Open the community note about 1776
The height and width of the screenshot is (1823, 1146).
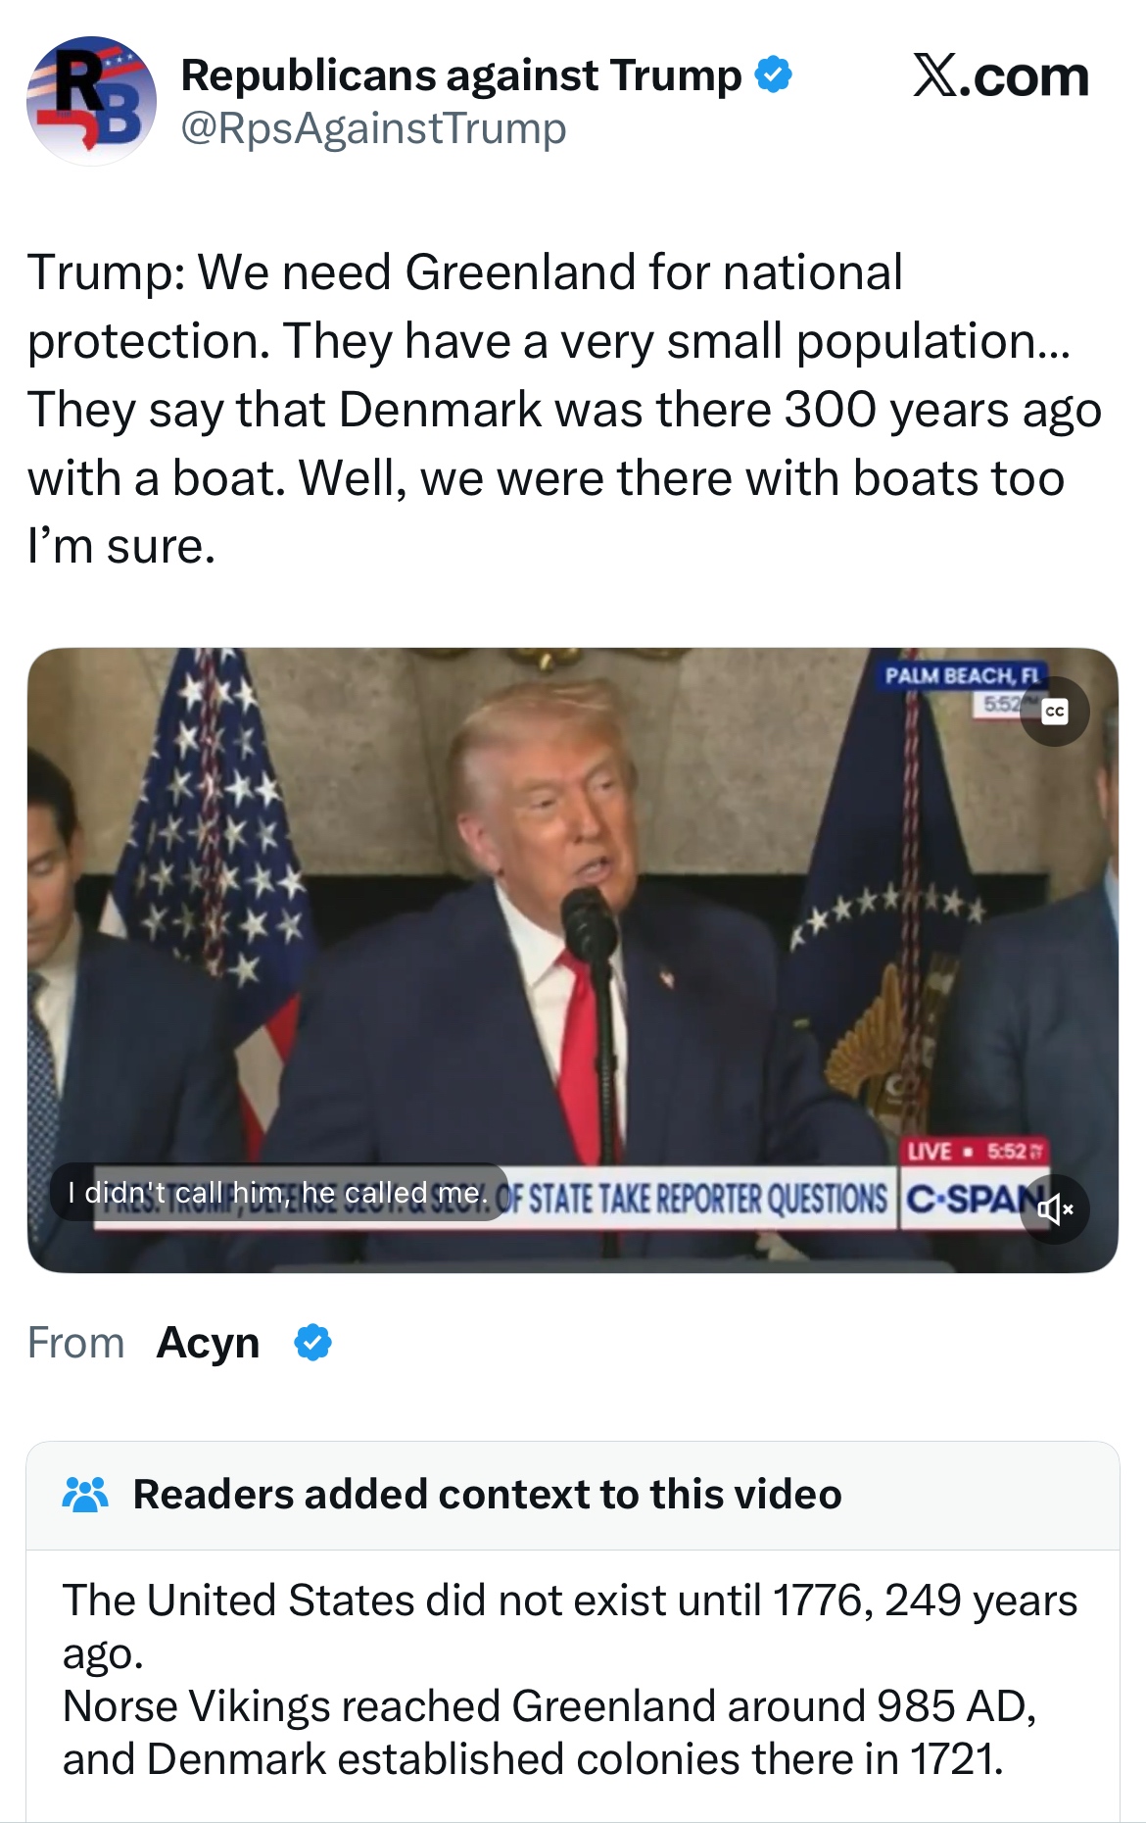pyautogui.click(x=570, y=1679)
